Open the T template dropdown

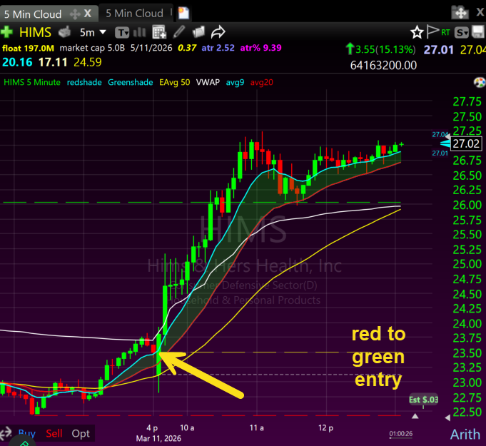[122, 32]
